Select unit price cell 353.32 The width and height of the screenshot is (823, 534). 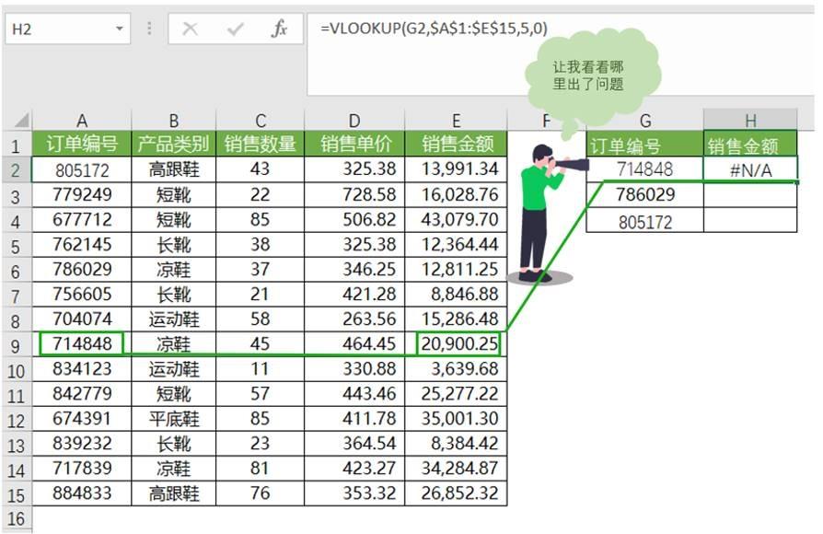pyautogui.click(x=354, y=493)
